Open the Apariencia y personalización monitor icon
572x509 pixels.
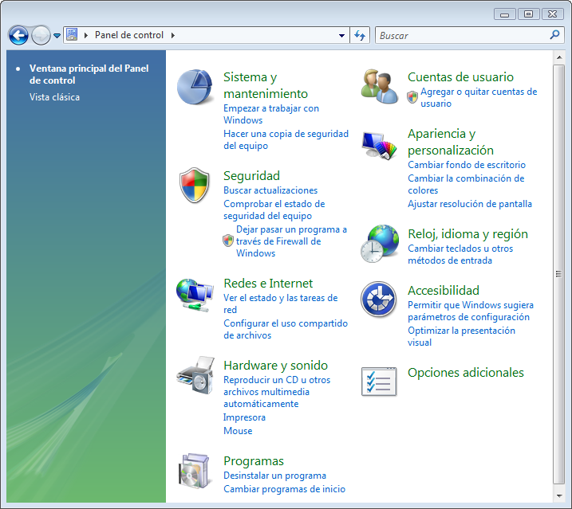(x=379, y=146)
